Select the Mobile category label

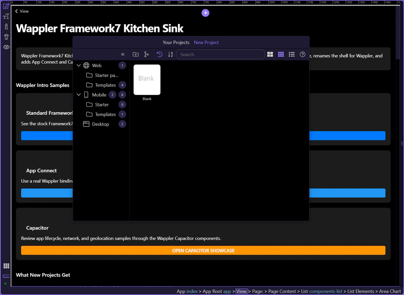(x=99, y=95)
